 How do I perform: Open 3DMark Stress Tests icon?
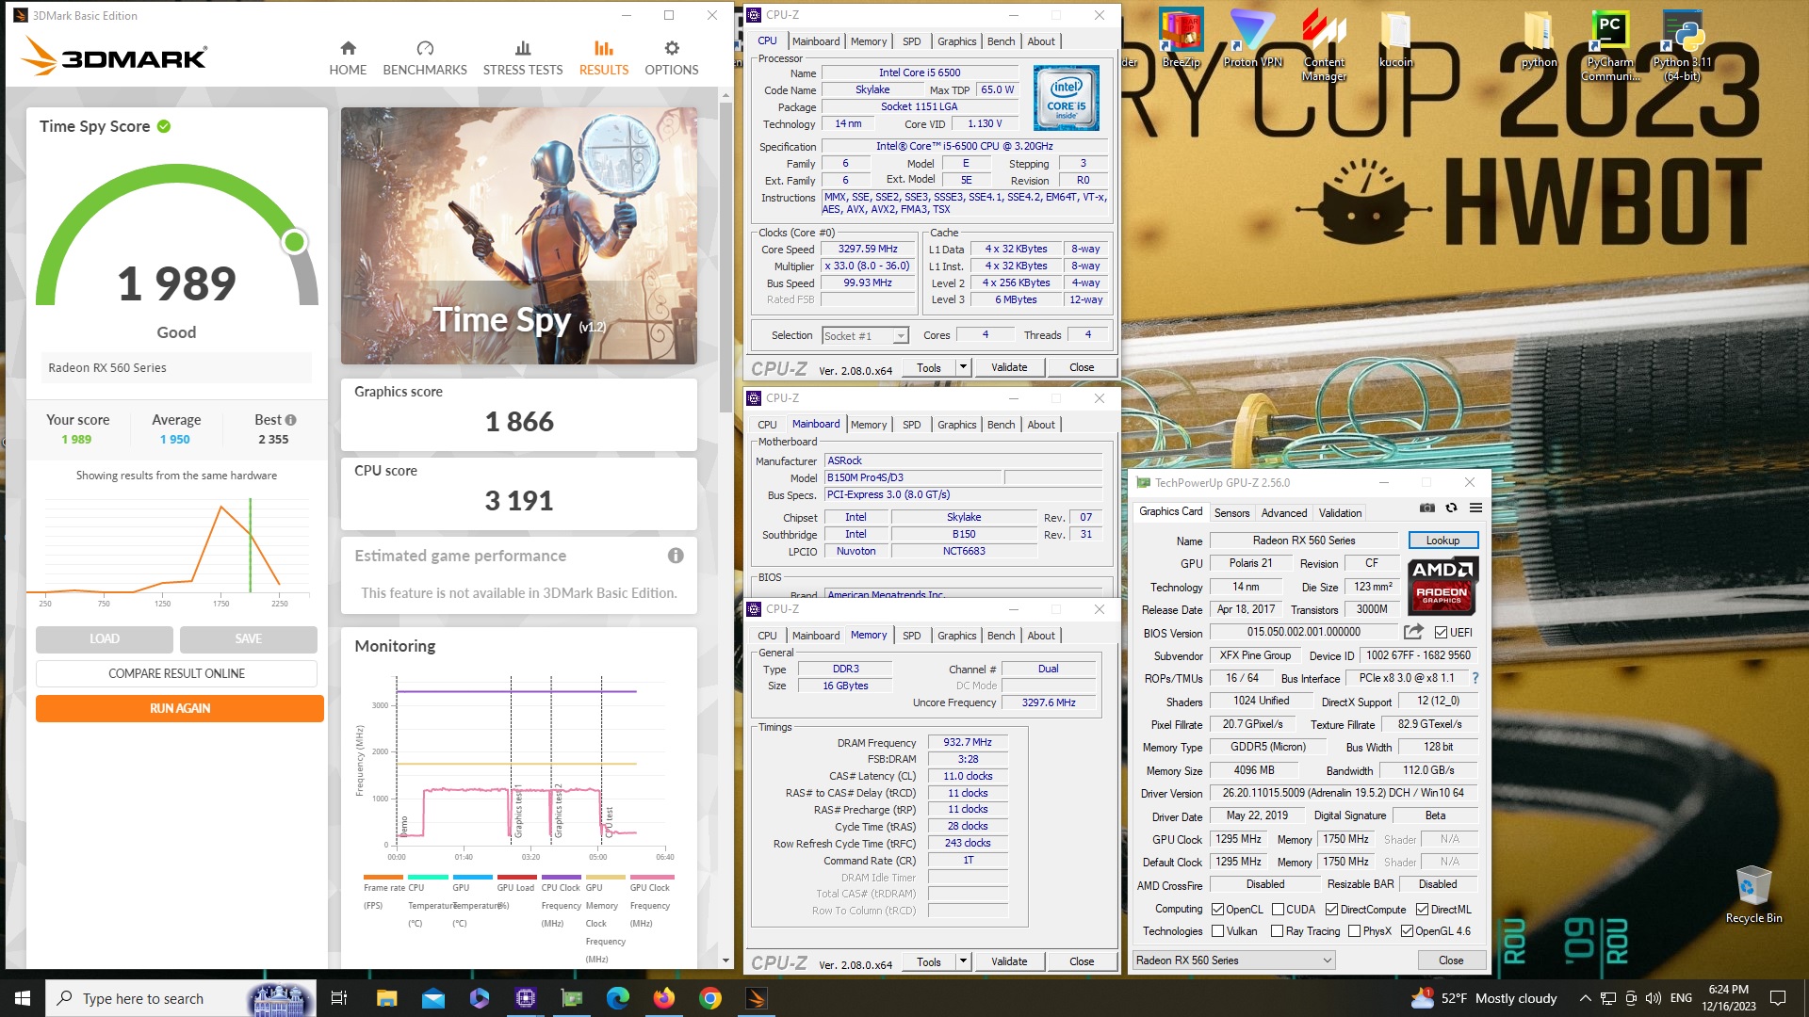pyautogui.click(x=523, y=48)
